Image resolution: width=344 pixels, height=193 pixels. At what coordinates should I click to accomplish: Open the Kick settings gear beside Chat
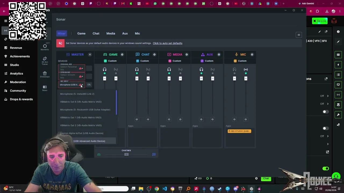point(256,178)
